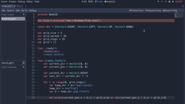Screen dimensions: 185x104
Task: Open the Project menu
Action: point(12,1)
